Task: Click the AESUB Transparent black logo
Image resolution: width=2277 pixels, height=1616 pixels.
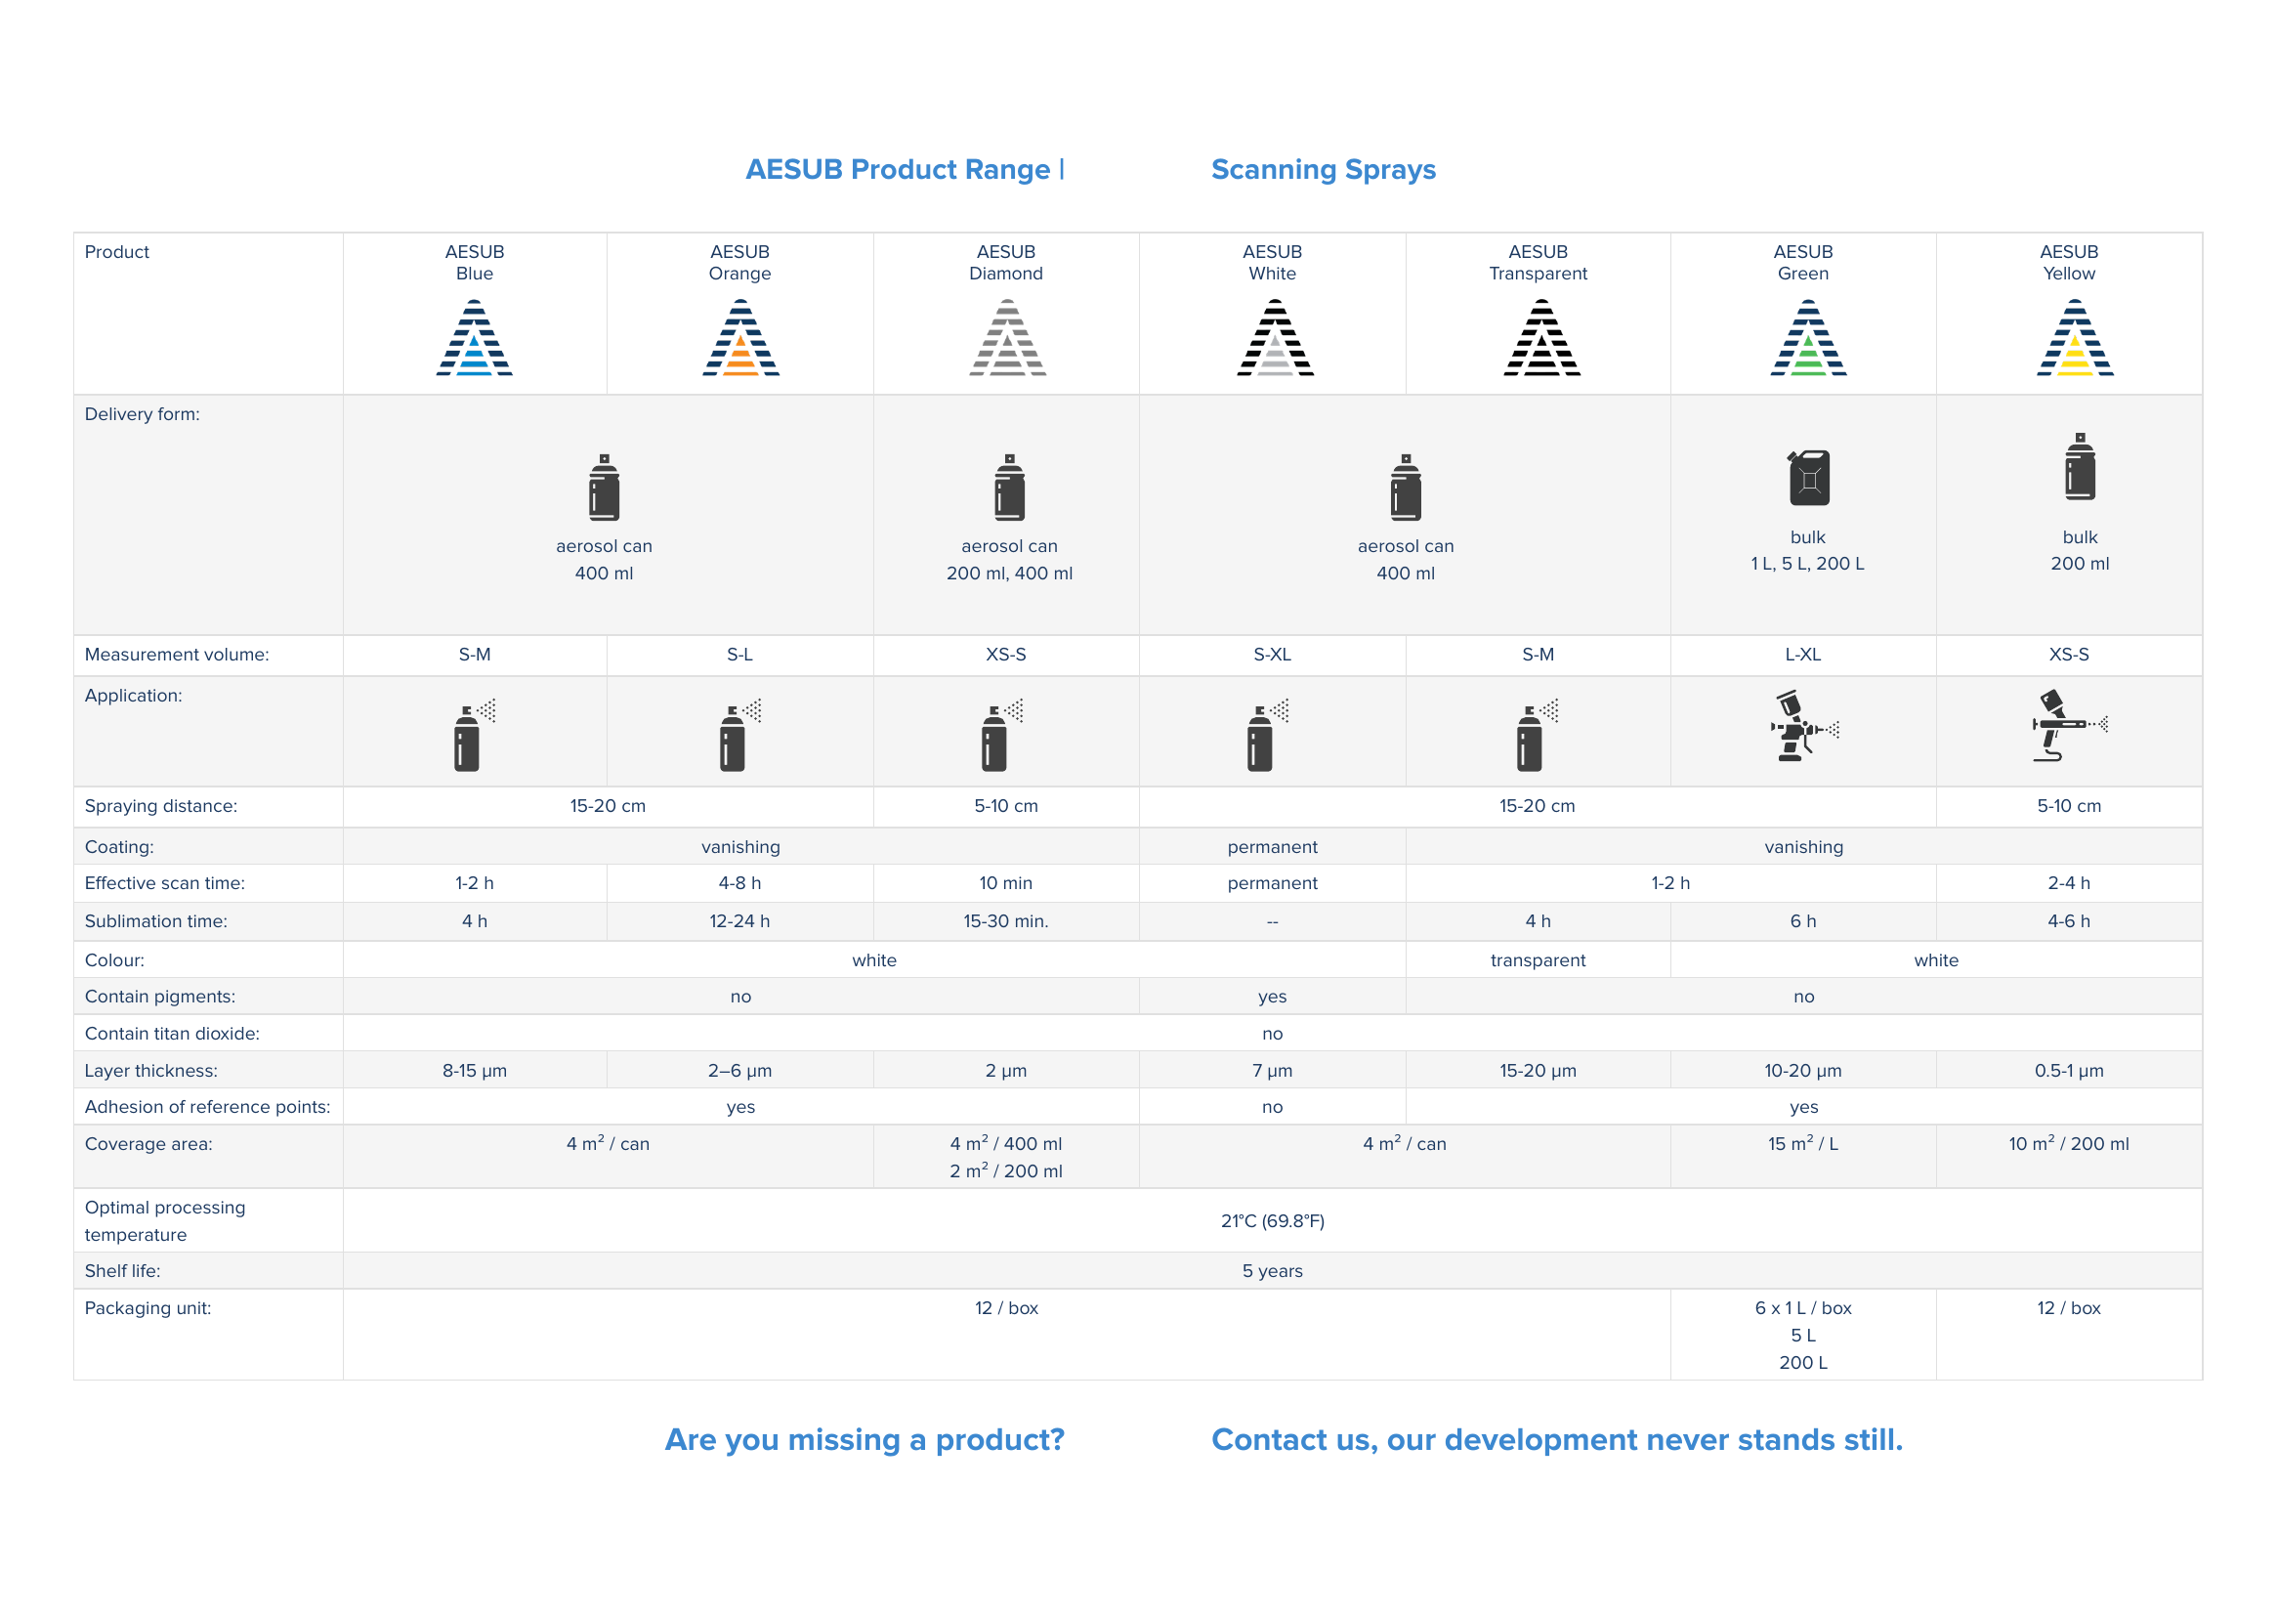Action: [x=1540, y=338]
